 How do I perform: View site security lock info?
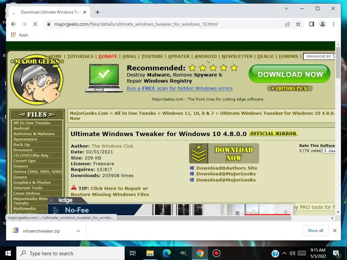[x=49, y=24]
